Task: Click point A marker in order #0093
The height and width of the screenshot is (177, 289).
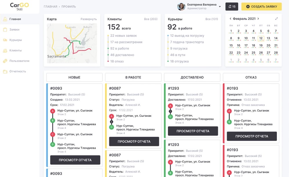Action: [x=53, y=111]
